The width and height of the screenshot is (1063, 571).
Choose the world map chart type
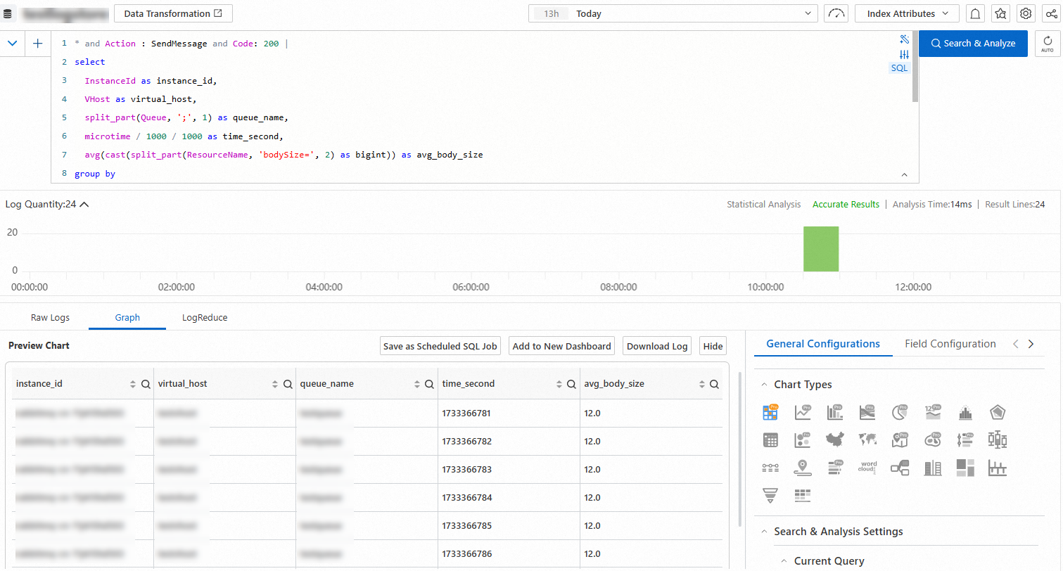click(x=867, y=440)
